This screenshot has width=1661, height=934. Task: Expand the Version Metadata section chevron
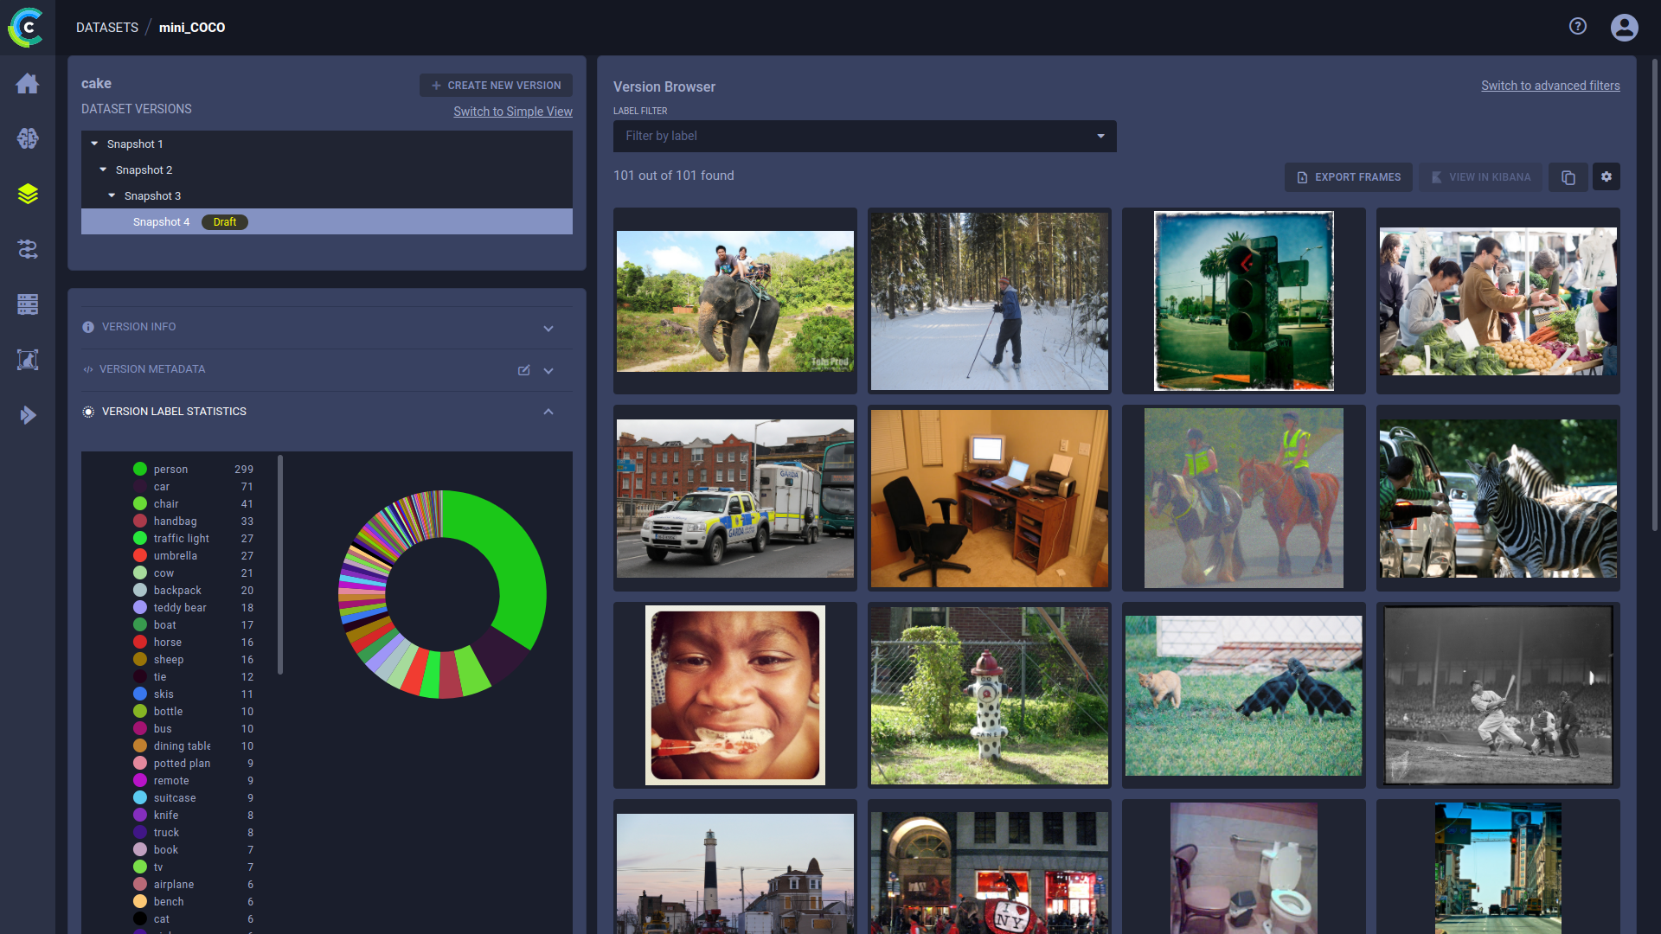point(548,370)
